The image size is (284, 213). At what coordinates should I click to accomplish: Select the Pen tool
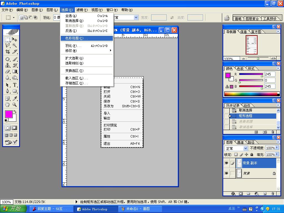click(x=7, y=91)
